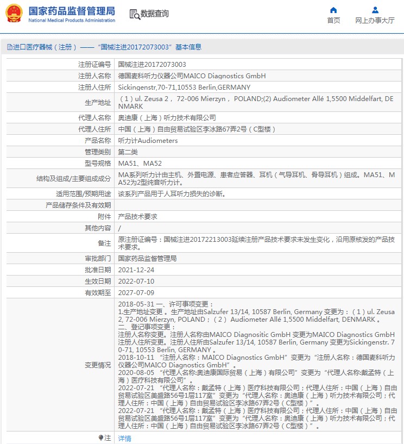404x444 pixels.
Task: Click the 产品技术要求 attachment value
Action: click(x=137, y=217)
